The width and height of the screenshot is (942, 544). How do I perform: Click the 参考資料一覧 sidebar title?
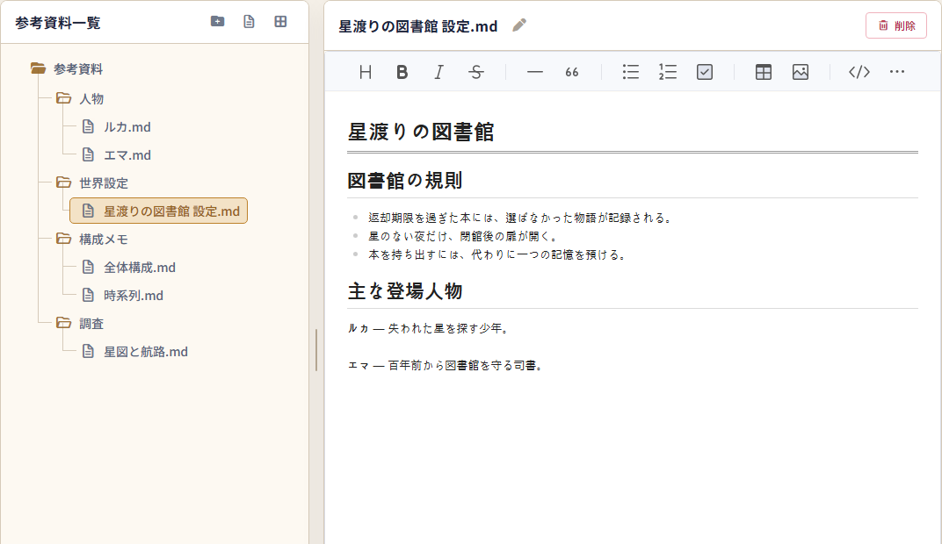pos(58,23)
